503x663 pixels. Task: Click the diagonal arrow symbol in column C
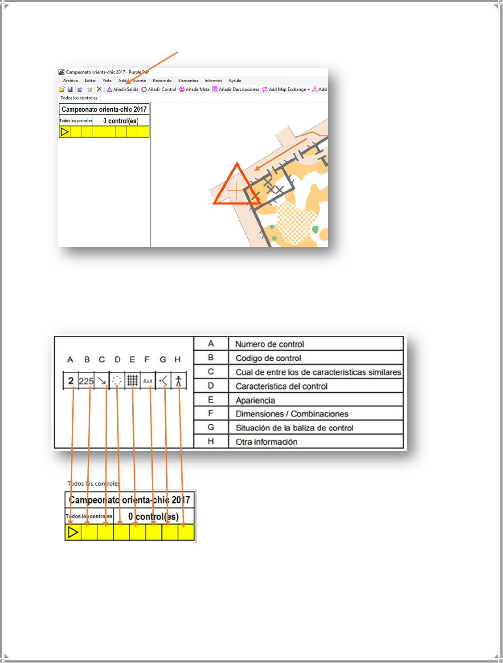102,381
